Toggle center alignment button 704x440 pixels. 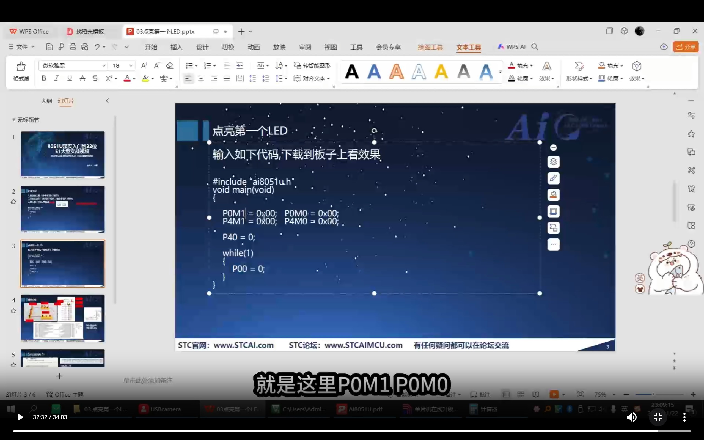[x=201, y=78]
